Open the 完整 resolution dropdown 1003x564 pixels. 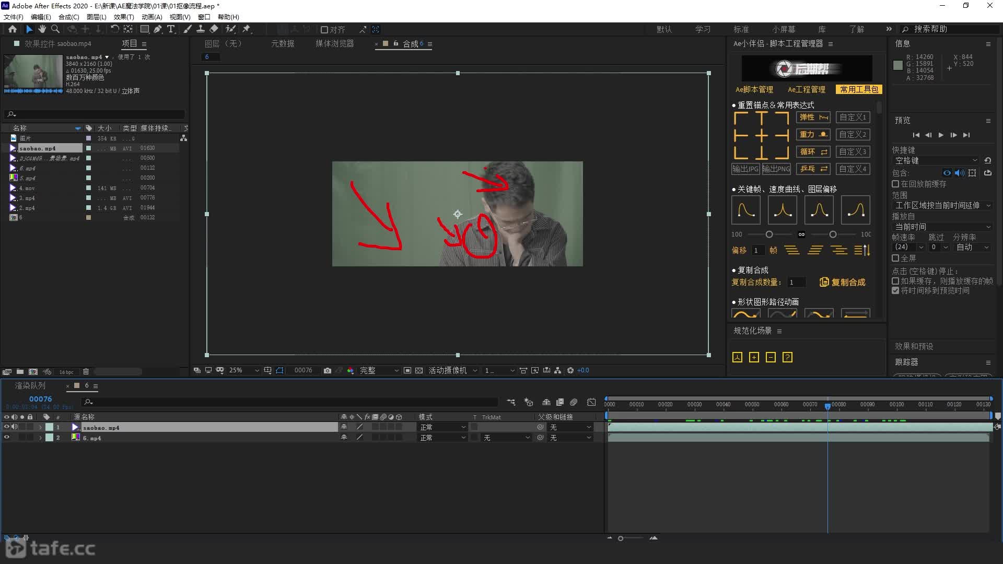tap(379, 370)
